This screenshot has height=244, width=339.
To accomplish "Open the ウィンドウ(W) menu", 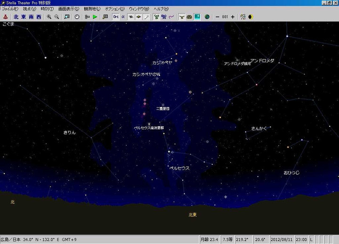I will (139, 9).
